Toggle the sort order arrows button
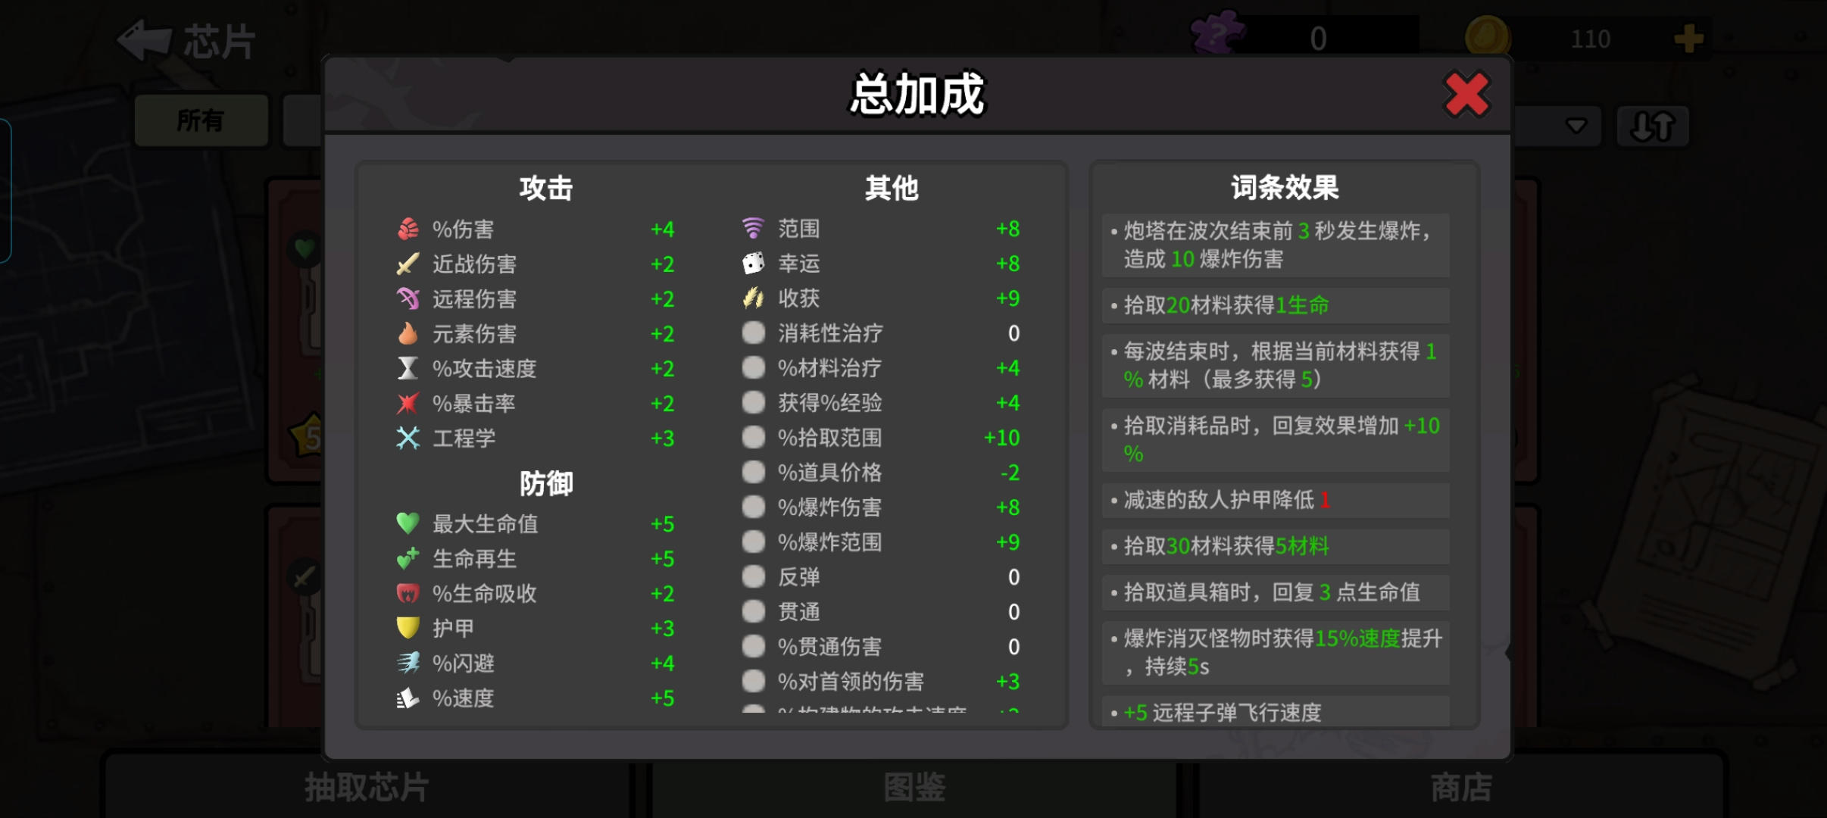Screen dimensions: 1827x818 pyautogui.click(x=1652, y=126)
